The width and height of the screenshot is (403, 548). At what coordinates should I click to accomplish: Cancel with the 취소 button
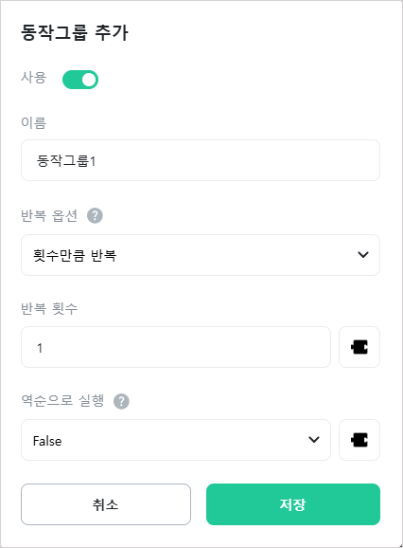pyautogui.click(x=106, y=504)
